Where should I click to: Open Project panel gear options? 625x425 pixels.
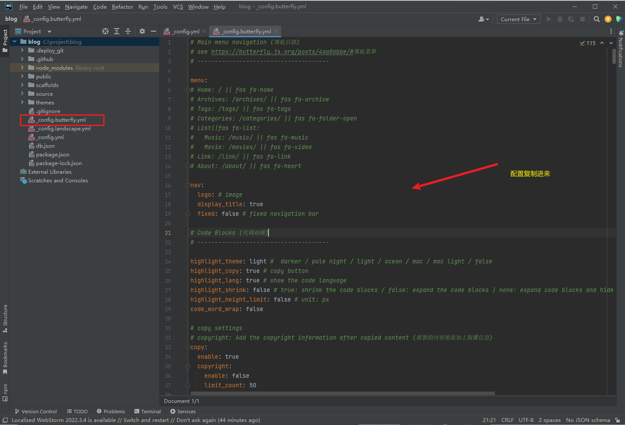142,31
